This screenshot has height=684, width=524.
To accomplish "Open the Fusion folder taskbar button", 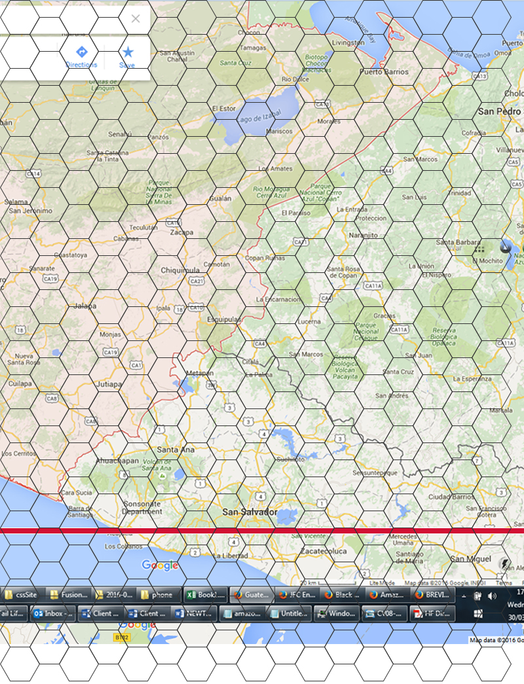I will click(69, 594).
